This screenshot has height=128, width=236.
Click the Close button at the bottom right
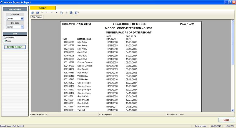tap(226, 120)
